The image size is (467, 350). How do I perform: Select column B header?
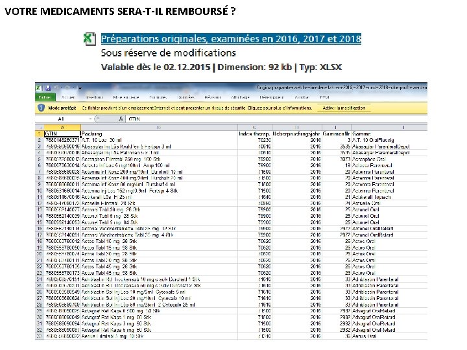[x=159, y=128]
